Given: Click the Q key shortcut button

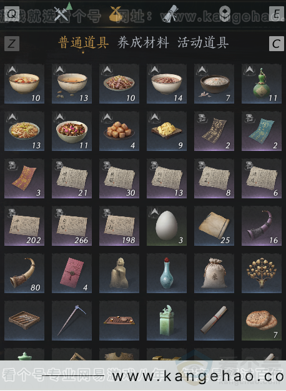Looking at the screenshot, I should point(12,14).
